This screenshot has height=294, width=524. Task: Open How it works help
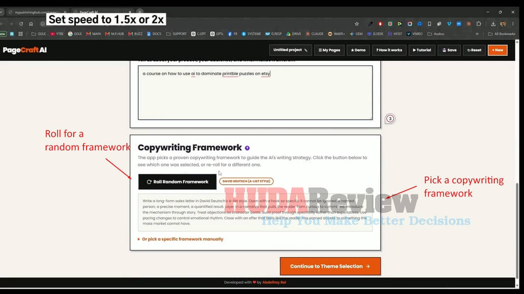[x=389, y=50]
